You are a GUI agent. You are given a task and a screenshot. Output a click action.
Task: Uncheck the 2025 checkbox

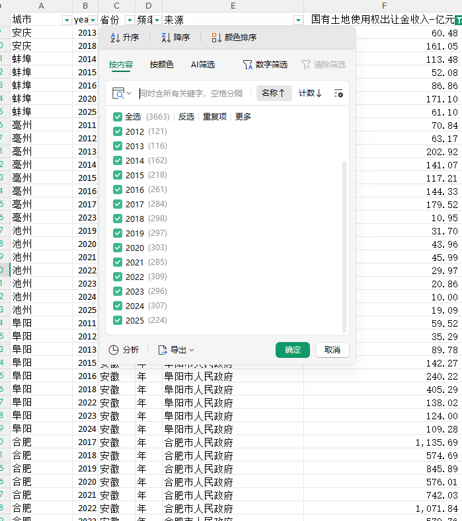pos(118,320)
